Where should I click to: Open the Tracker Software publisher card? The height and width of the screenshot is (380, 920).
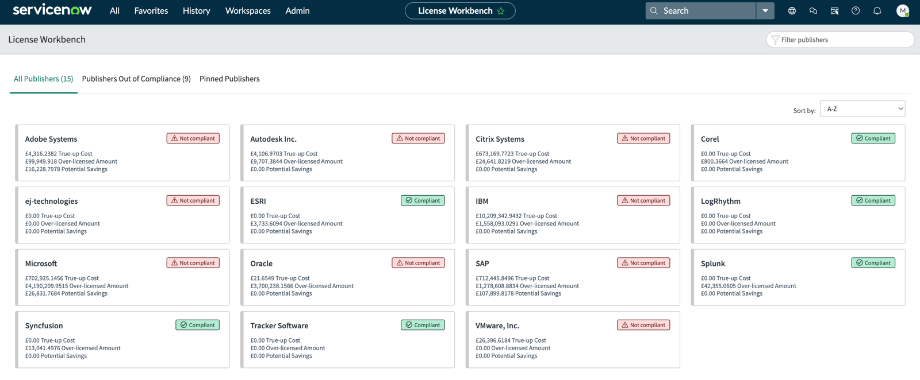pos(348,340)
